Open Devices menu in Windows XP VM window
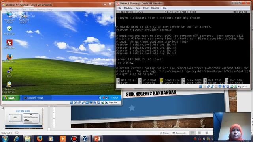The image size is (253, 142). click(x=41, y=9)
